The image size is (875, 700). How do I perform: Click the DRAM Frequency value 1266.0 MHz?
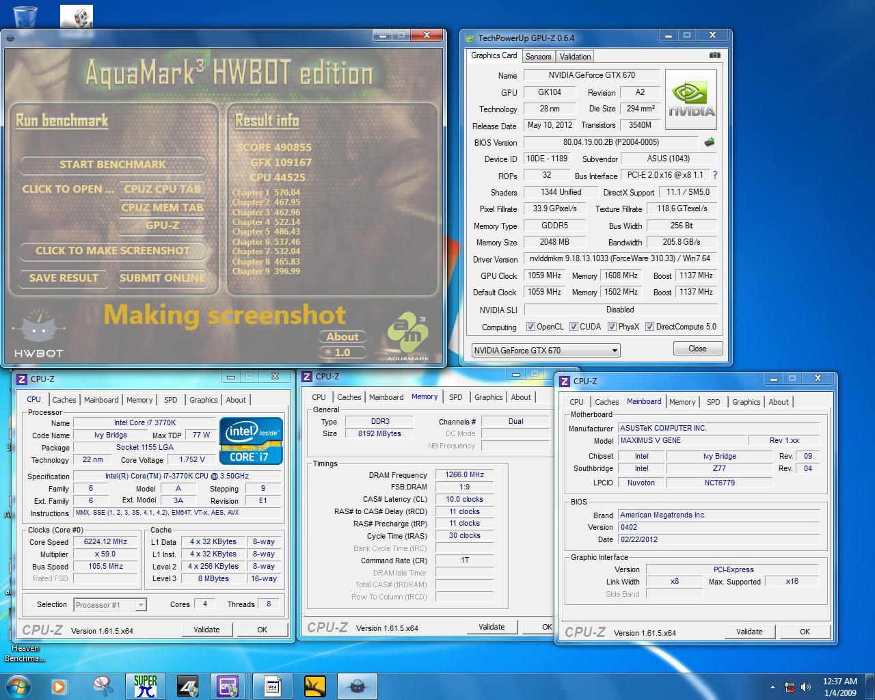465,474
